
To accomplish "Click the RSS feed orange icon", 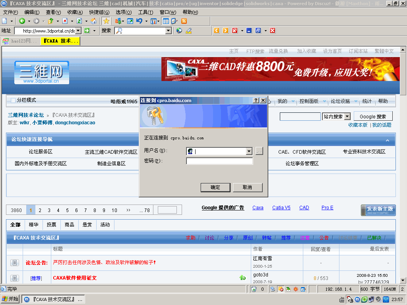I will [x=184, y=21].
